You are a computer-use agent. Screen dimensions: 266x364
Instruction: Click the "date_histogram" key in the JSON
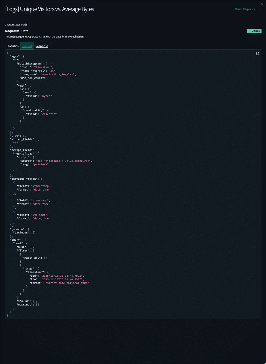pos(29,64)
